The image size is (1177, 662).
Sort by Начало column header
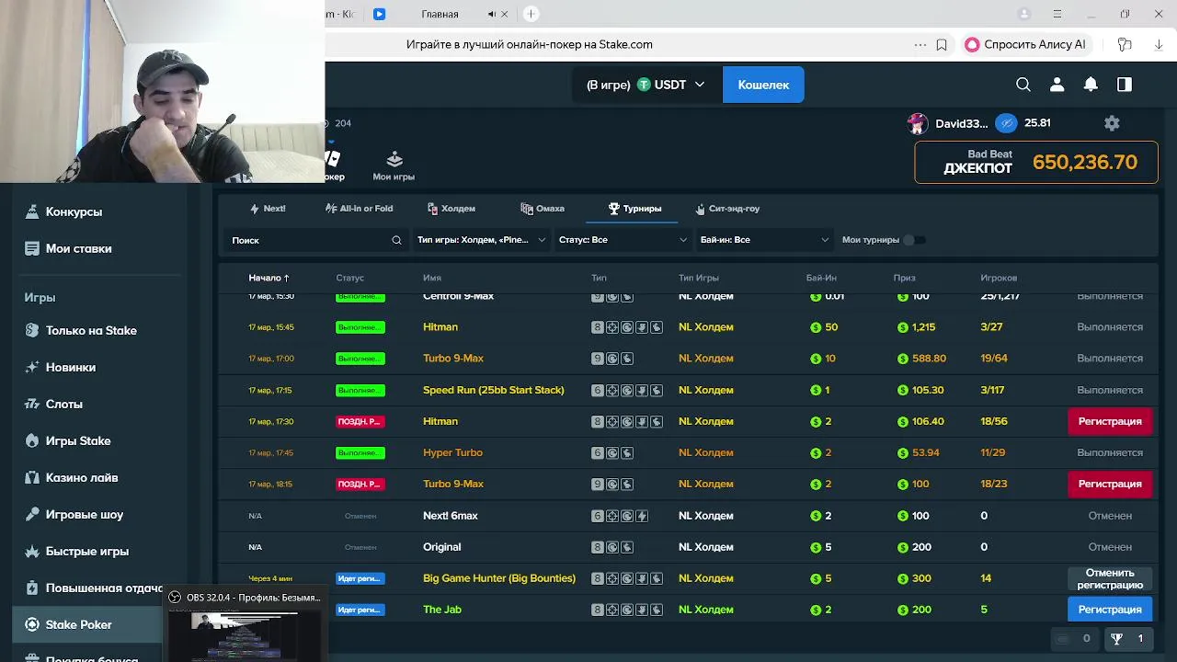pos(269,278)
